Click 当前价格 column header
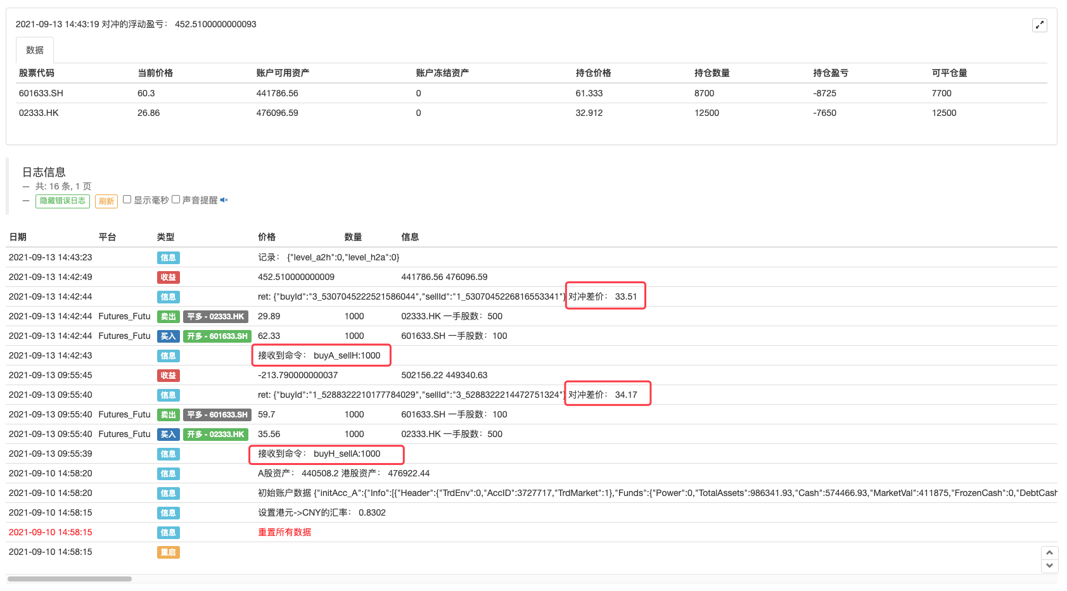The width and height of the screenshot is (1067, 591). coord(155,73)
